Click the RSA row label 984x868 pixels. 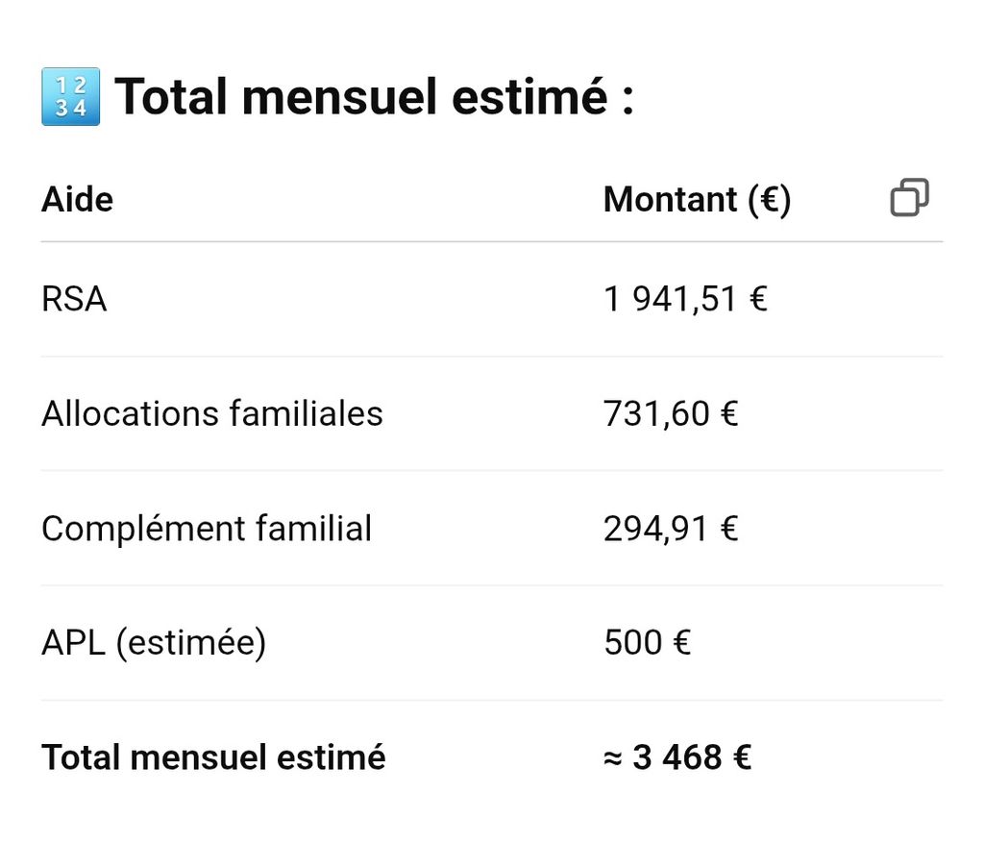[74, 299]
